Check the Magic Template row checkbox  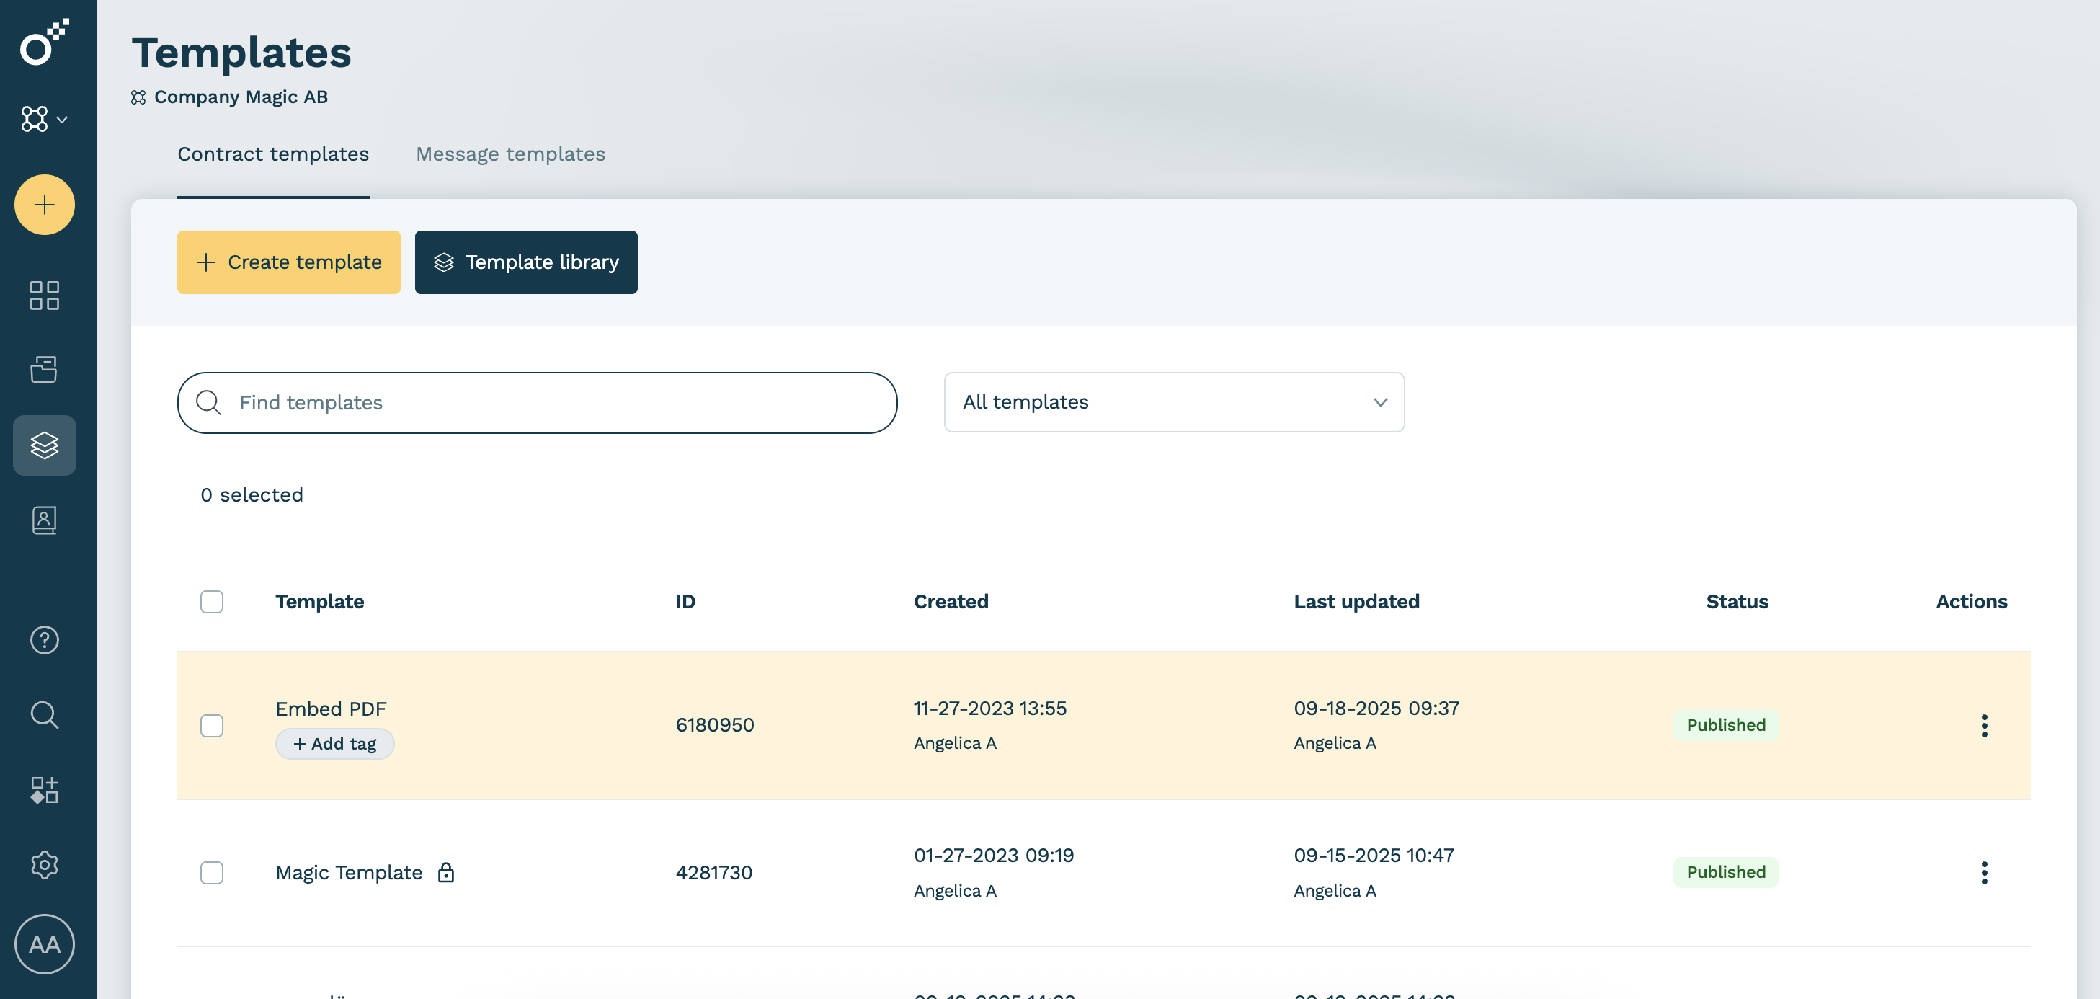pyautogui.click(x=212, y=873)
